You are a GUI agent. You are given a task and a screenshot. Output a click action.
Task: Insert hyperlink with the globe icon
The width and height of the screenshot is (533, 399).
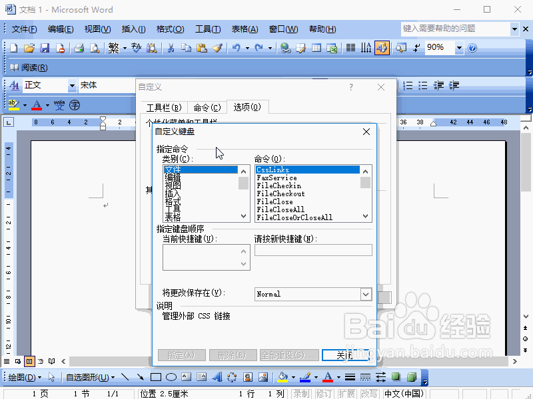(286, 48)
